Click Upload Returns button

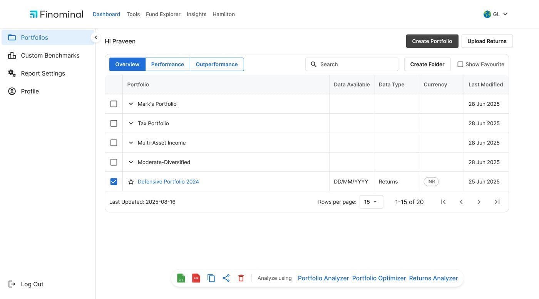pyautogui.click(x=487, y=41)
